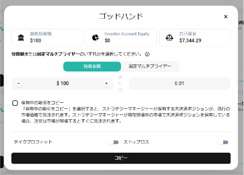Click the 保有中の取引をコピー label text
The image size is (244, 175).
point(42,103)
